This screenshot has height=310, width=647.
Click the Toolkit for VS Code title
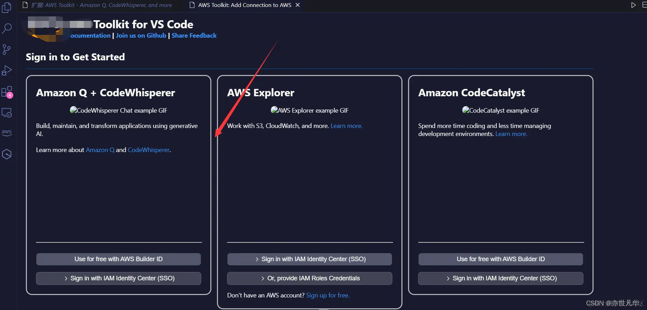(143, 24)
